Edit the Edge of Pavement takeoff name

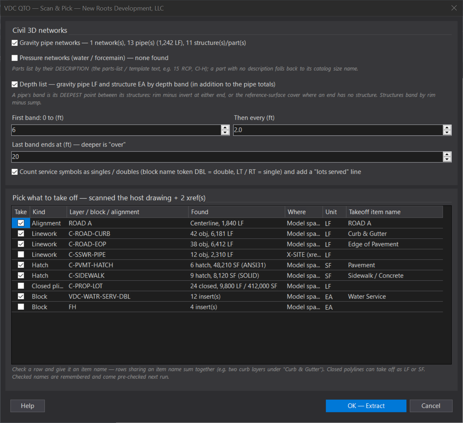pyautogui.click(x=394, y=244)
